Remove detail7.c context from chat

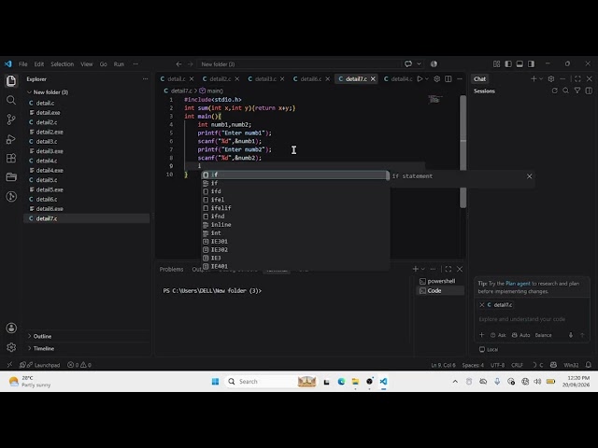coord(482,305)
